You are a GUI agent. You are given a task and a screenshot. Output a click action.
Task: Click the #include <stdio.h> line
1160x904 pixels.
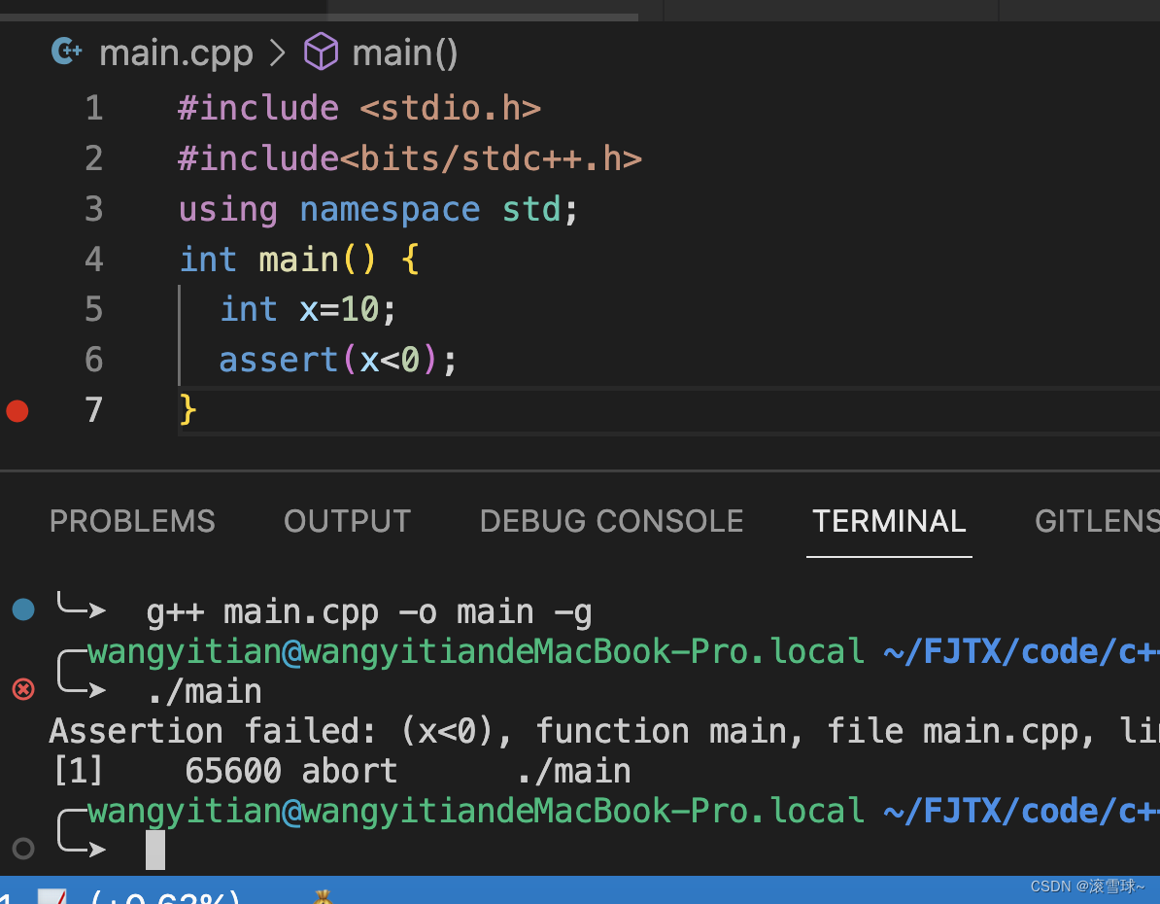359,108
